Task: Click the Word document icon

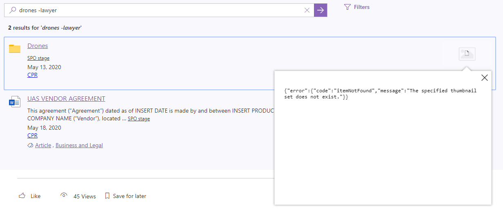Action: 15,102
